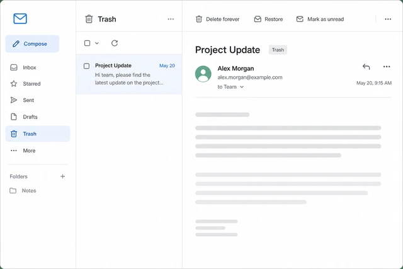The height and width of the screenshot is (269, 403).
Task: Select Trash in the sidebar
Action: (38, 134)
